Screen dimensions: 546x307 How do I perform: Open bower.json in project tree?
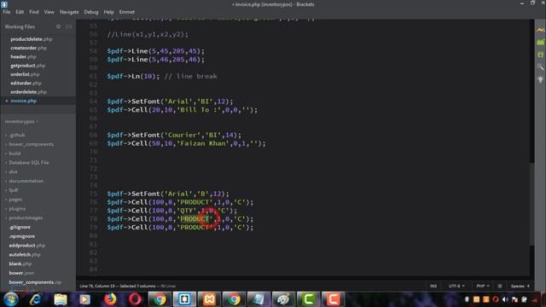(x=21, y=273)
